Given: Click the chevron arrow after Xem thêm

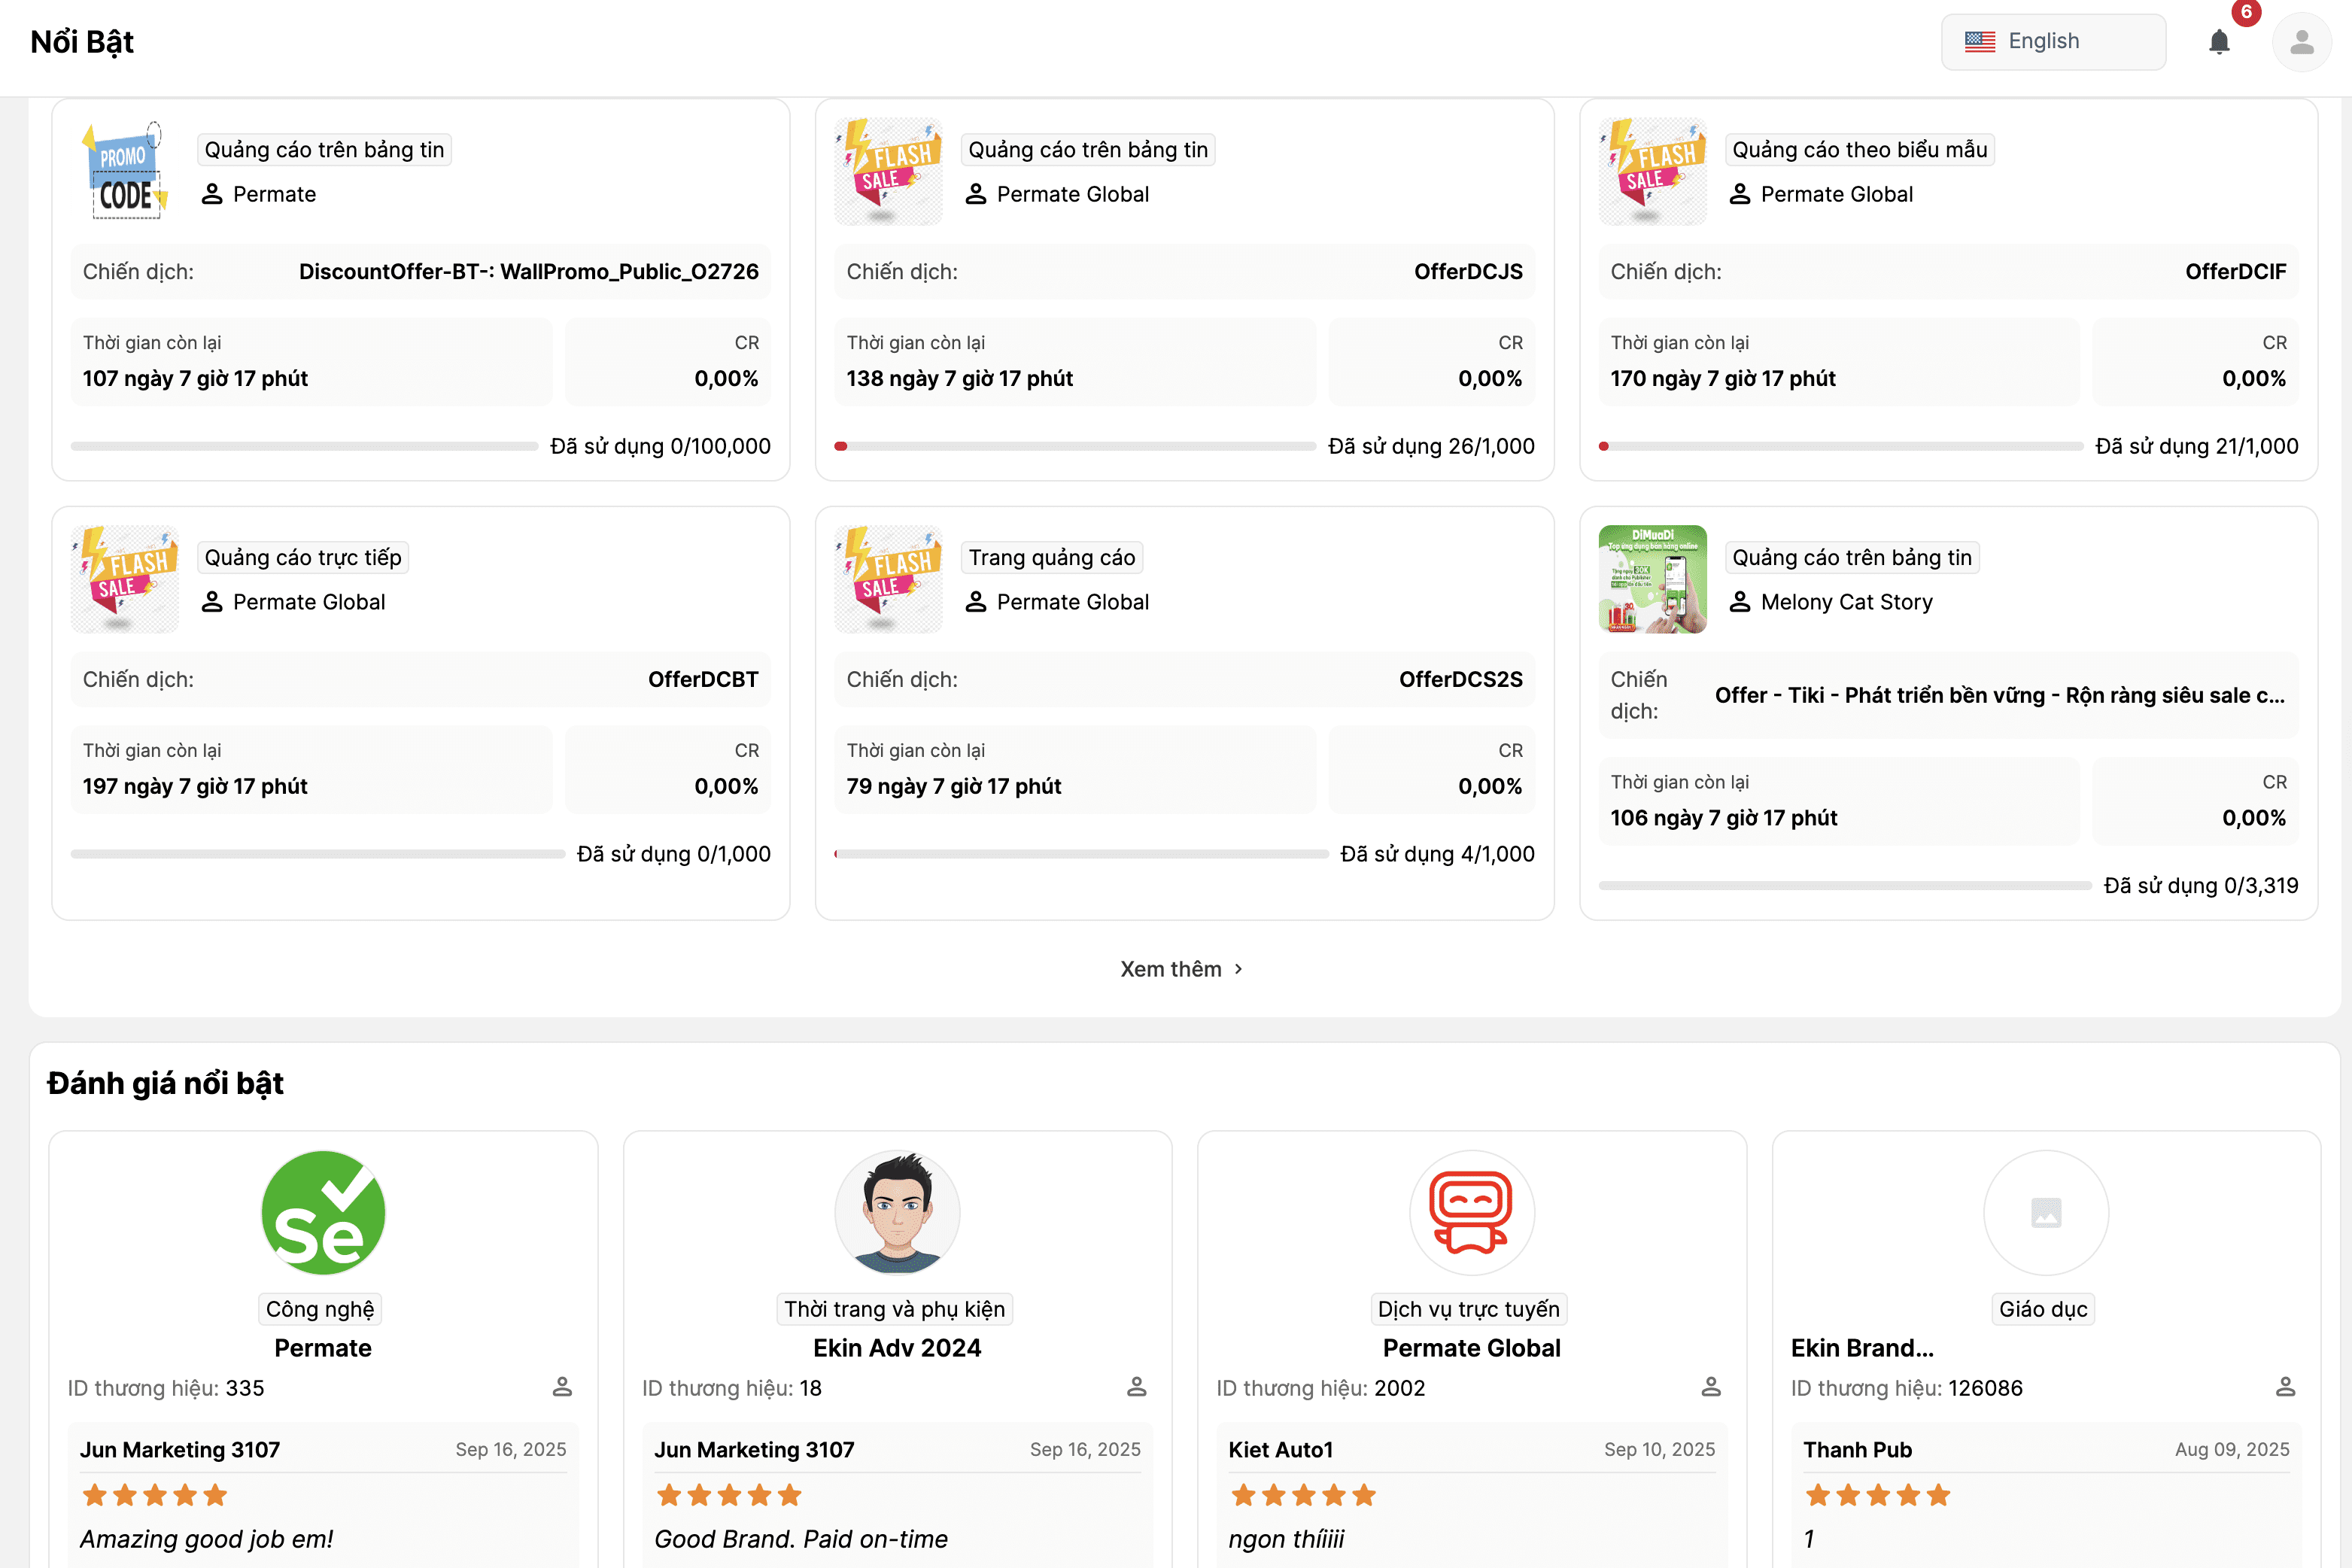Looking at the screenshot, I should point(1238,969).
